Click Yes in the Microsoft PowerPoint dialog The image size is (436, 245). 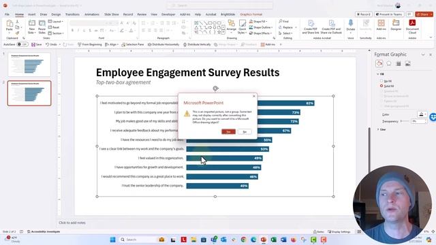click(x=228, y=131)
